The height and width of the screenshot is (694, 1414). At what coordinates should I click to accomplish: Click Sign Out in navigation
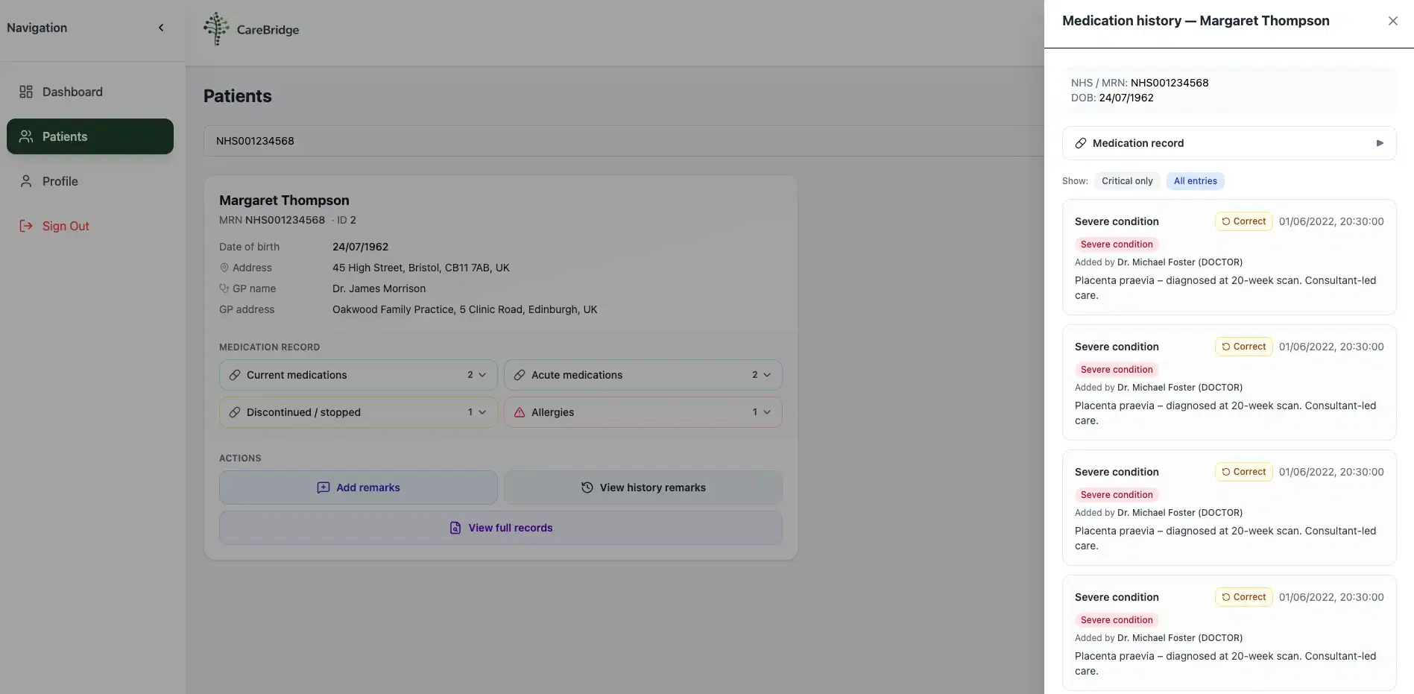tap(90, 226)
